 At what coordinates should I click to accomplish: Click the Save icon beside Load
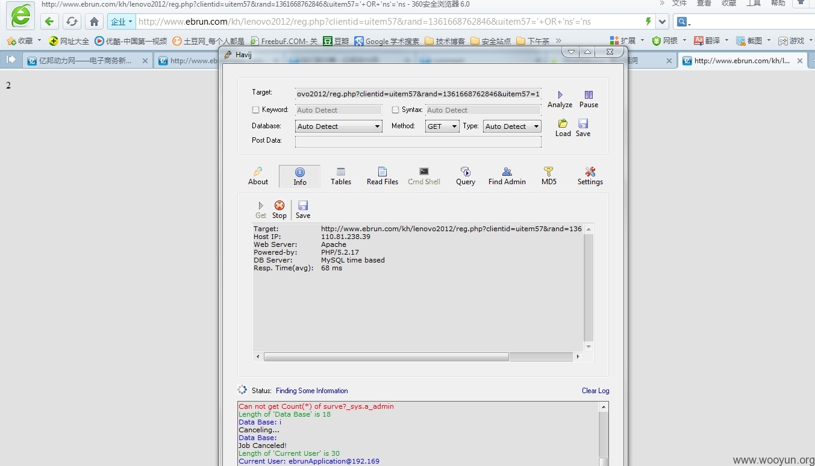pyautogui.click(x=583, y=128)
